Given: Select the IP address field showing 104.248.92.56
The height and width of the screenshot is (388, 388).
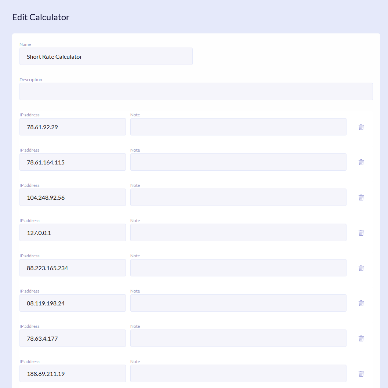Looking at the screenshot, I should coord(72,197).
